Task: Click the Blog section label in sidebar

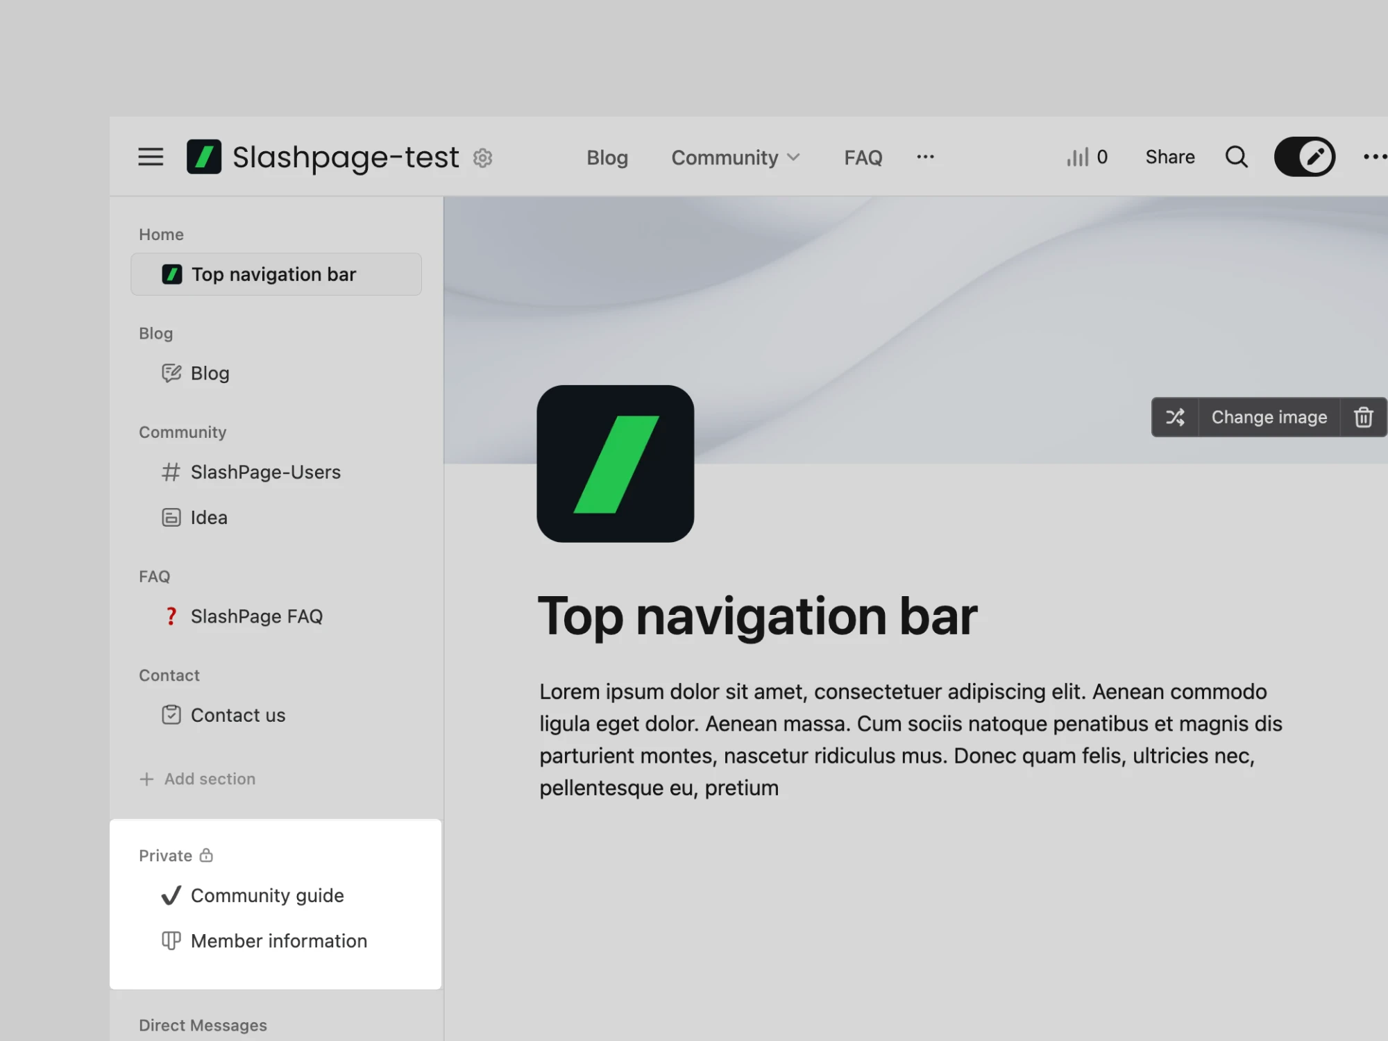Action: click(156, 334)
